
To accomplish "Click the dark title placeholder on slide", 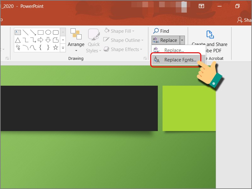I will tap(79, 108).
